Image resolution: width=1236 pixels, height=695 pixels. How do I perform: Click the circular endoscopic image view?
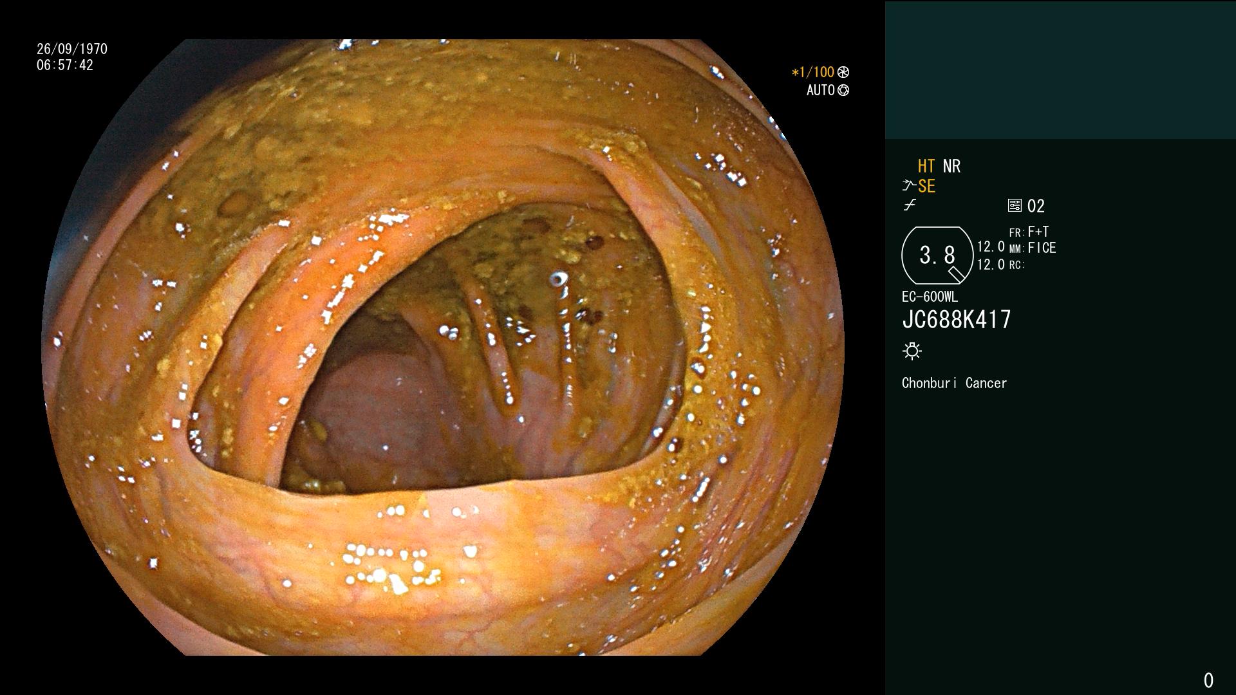(x=443, y=347)
